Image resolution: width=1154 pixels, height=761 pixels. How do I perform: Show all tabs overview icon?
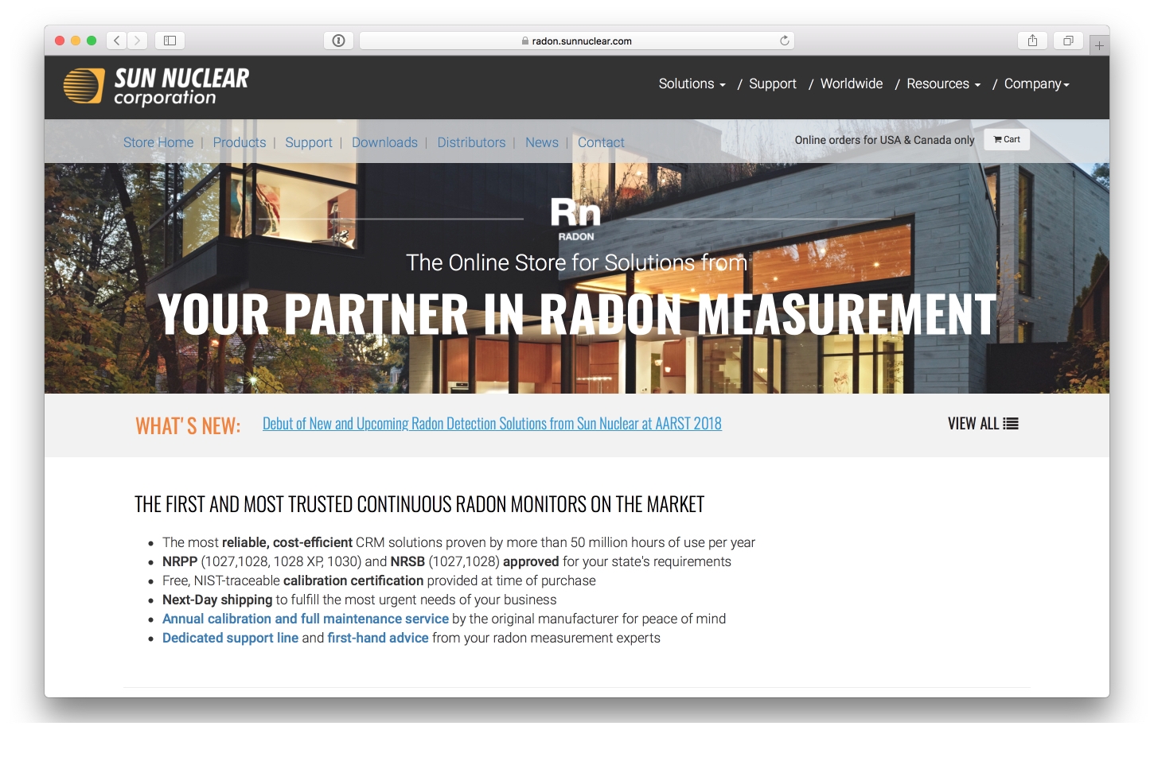(1068, 41)
